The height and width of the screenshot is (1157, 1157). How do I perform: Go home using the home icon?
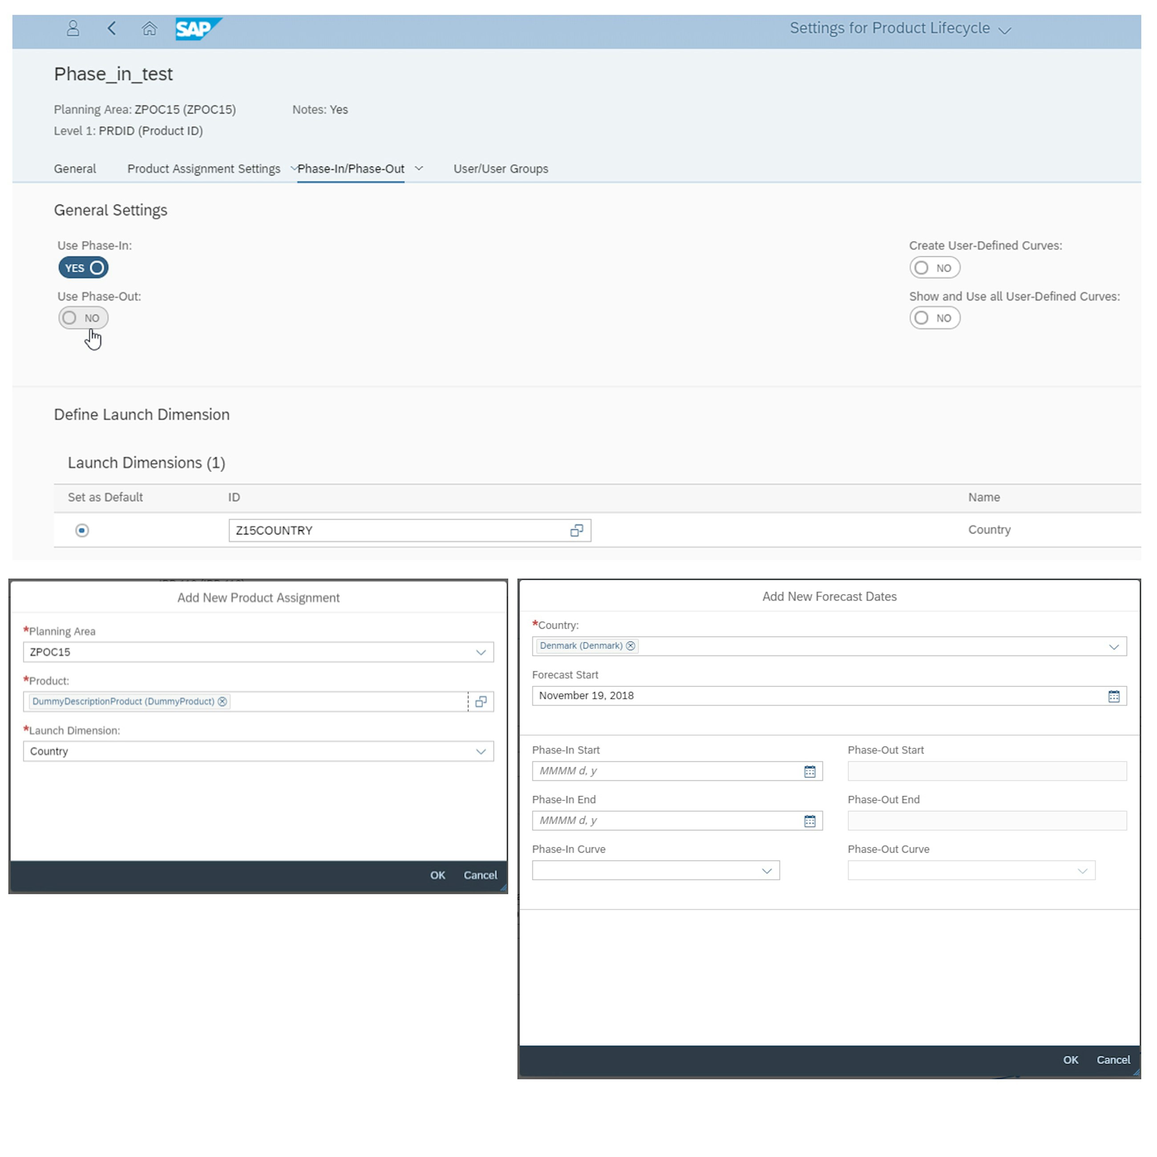[150, 28]
